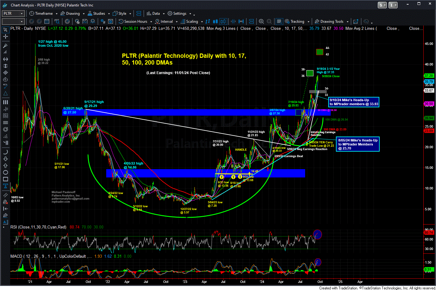Toggle the compress bar spacing icon
436x290 pixels.
[x=233, y=22]
